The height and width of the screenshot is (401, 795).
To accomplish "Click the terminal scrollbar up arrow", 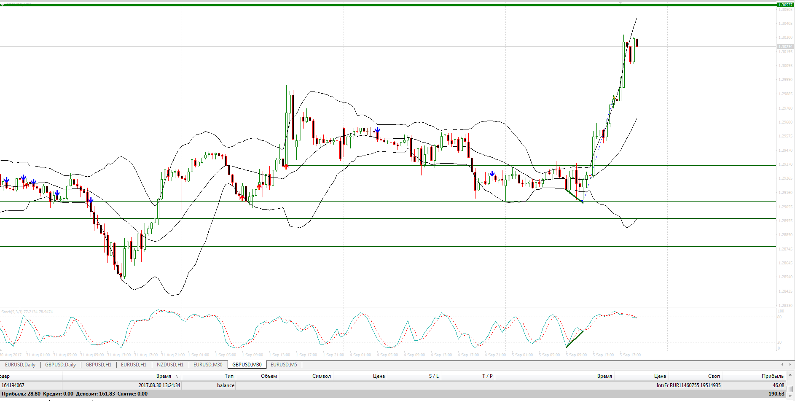I will coord(790,375).
